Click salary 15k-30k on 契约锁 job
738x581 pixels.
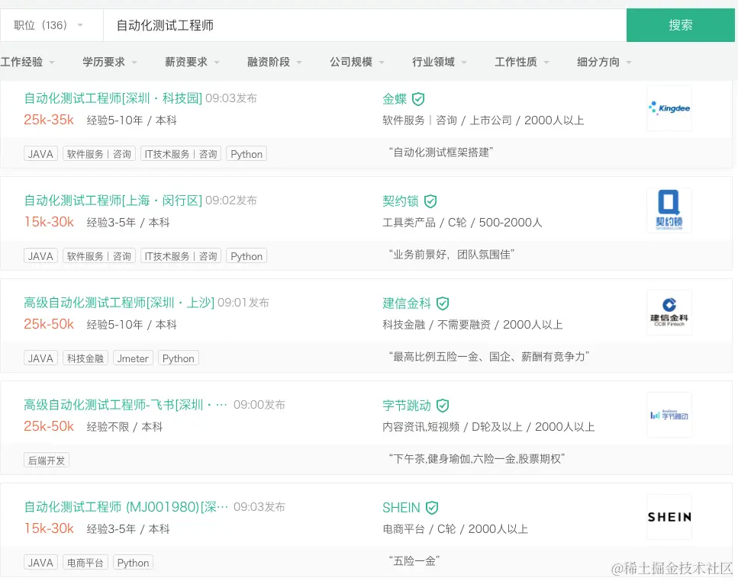[x=49, y=222]
